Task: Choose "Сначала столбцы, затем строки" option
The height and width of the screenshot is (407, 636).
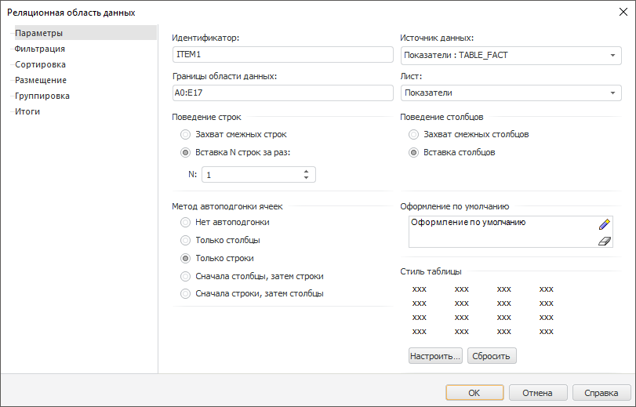Action: click(186, 276)
